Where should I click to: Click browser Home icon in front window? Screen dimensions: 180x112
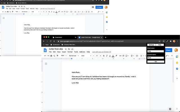[54, 41]
